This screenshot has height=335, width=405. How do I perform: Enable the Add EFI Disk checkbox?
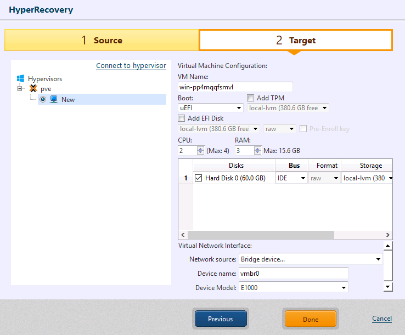click(182, 118)
